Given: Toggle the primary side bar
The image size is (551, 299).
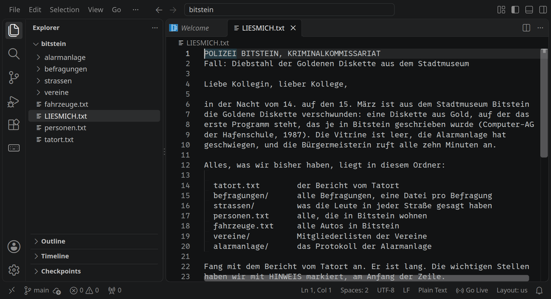Looking at the screenshot, I should click(515, 10).
